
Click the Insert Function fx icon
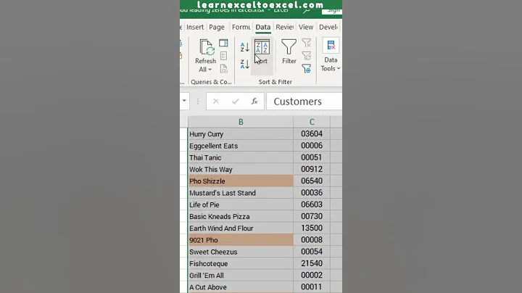click(x=254, y=102)
